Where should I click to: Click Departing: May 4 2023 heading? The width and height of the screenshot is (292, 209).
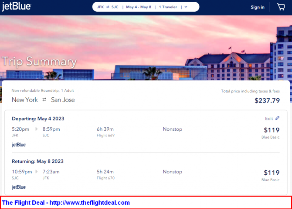[38, 119]
